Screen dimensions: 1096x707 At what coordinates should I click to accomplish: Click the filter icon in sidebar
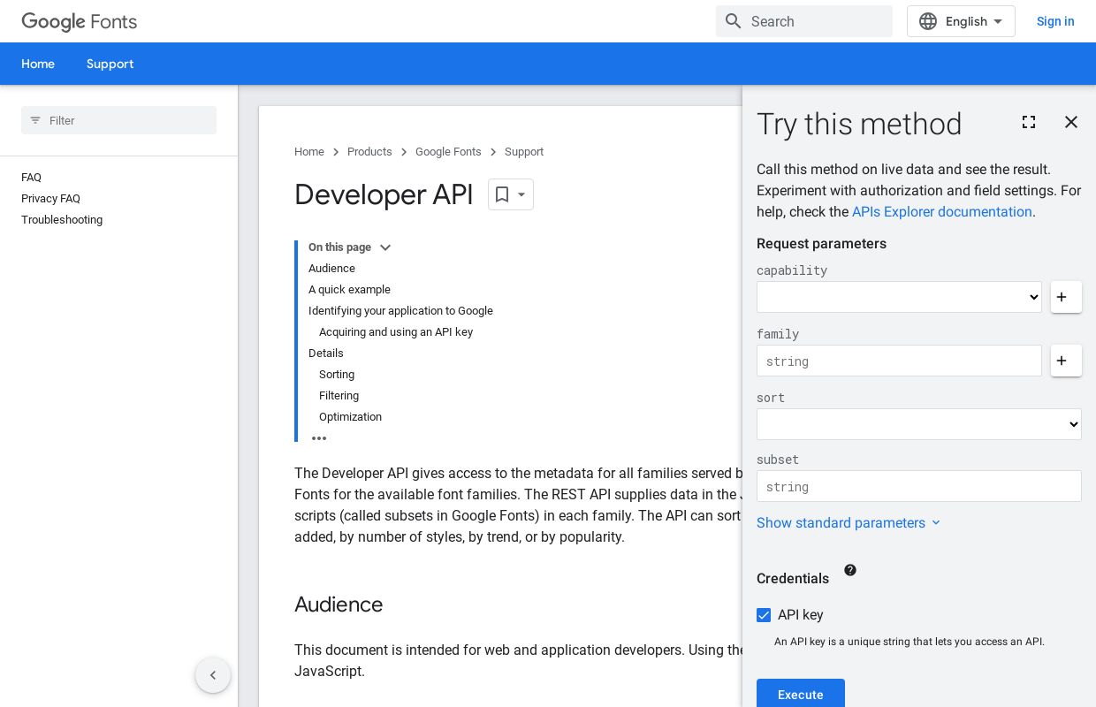click(35, 120)
